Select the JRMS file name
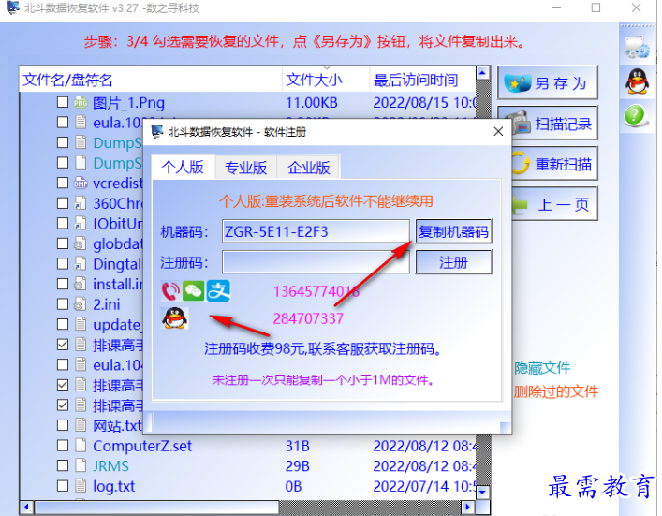This screenshot has width=662, height=516. [x=110, y=465]
